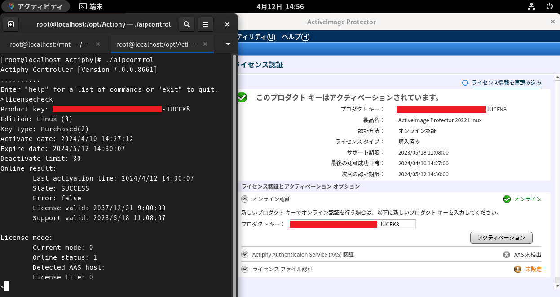Collapse the オンライン認証 section chevron

click(245, 199)
